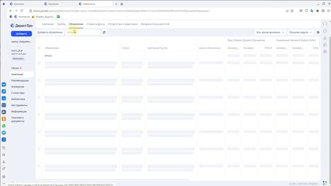Open Библиотека in left menu
Image resolution: width=331 pixels, height=186 pixels.
tap(18, 99)
